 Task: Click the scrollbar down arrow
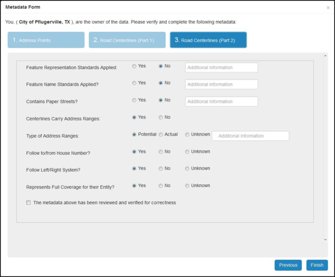pos(325,240)
